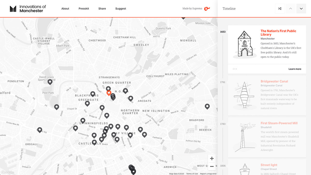Click the map pin near Fairfield St

coord(144,135)
